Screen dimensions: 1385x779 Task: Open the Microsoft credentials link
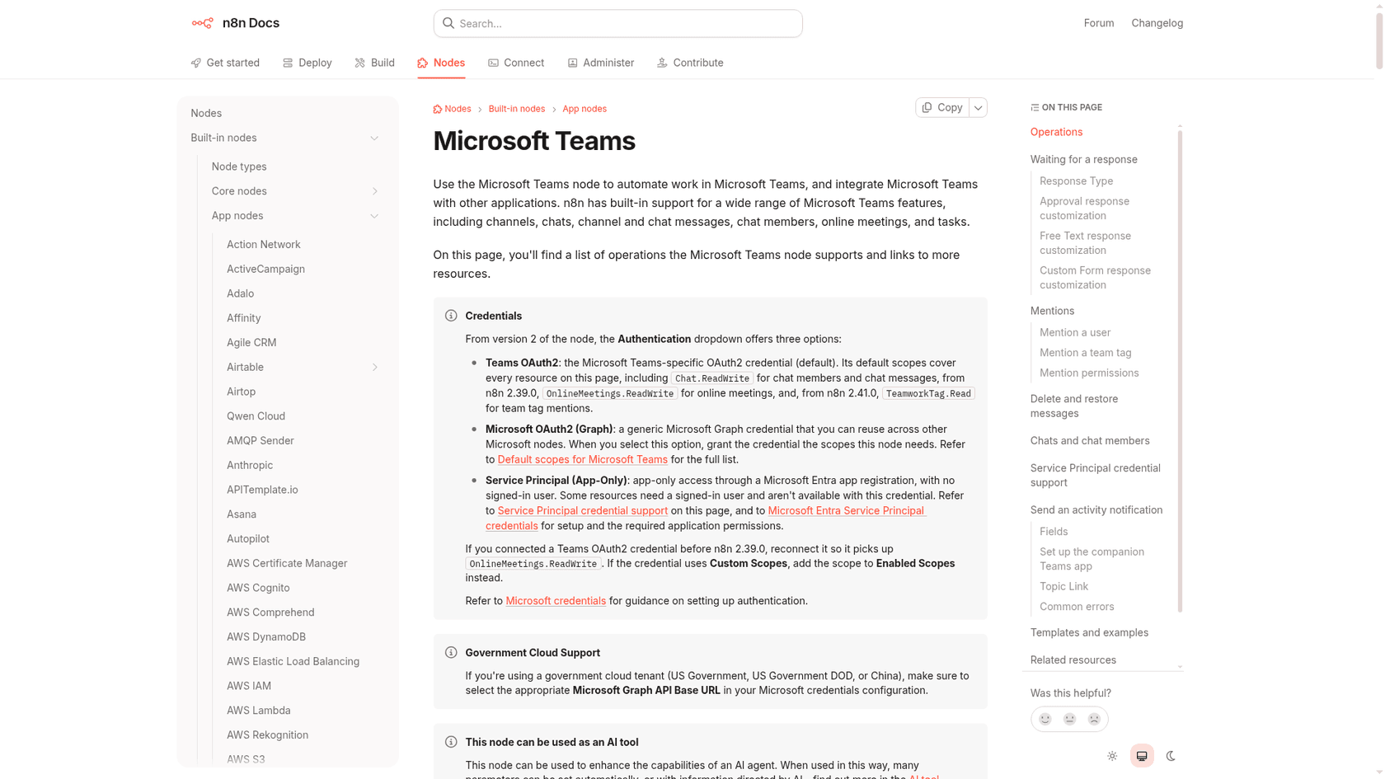(556, 601)
